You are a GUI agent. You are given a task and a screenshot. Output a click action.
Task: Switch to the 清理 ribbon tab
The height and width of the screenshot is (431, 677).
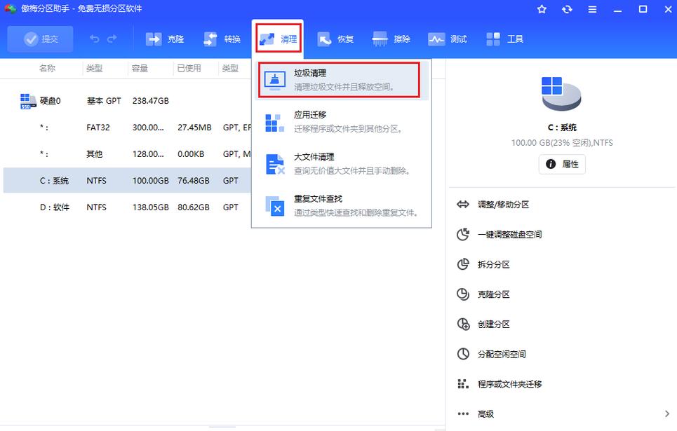pyautogui.click(x=279, y=39)
